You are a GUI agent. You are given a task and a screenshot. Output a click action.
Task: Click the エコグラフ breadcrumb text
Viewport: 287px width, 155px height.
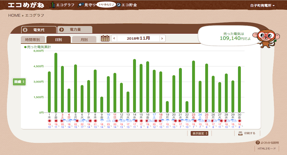pos(34,15)
